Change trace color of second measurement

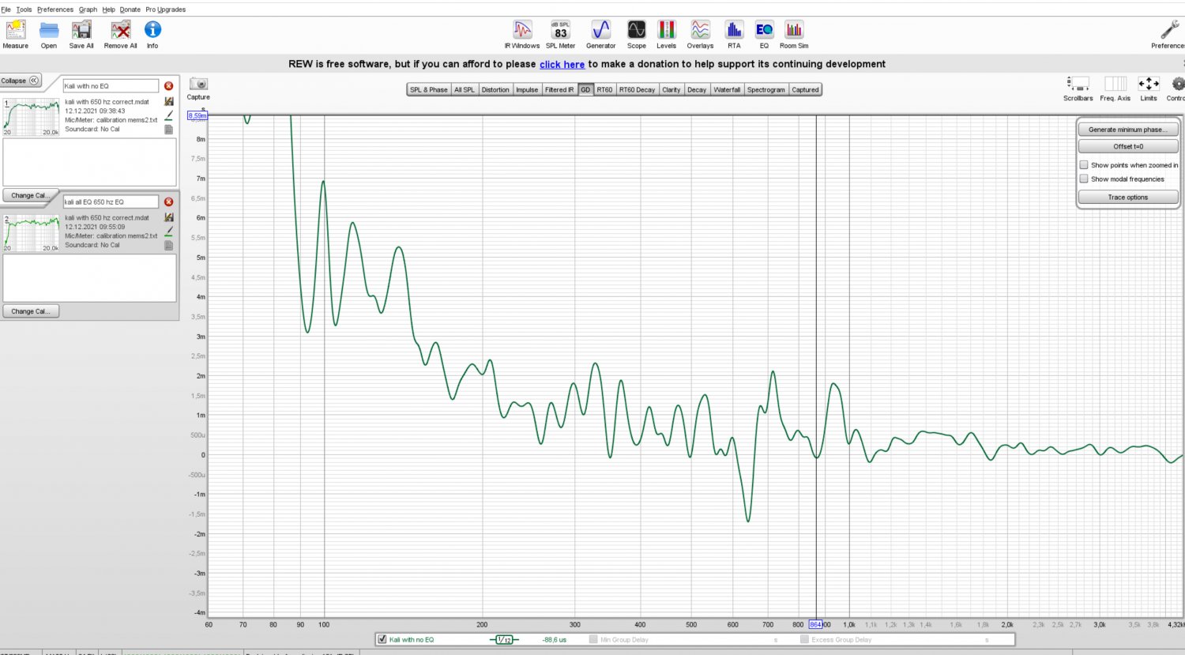pos(169,232)
